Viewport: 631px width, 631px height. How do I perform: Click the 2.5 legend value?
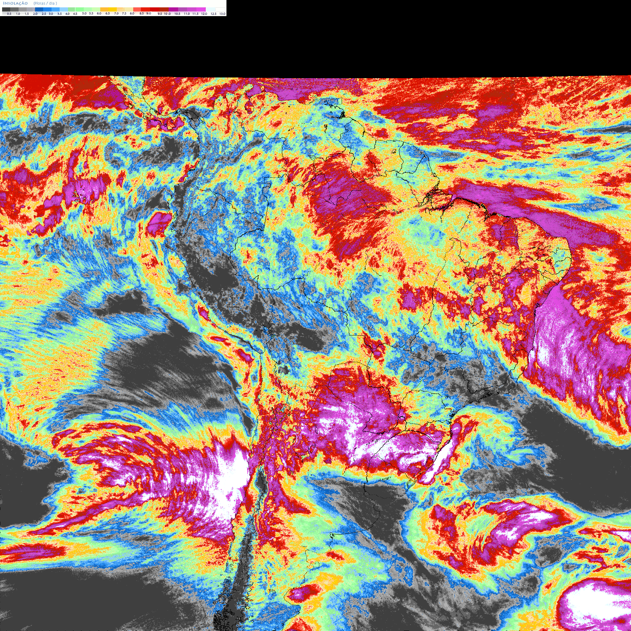coord(44,14)
